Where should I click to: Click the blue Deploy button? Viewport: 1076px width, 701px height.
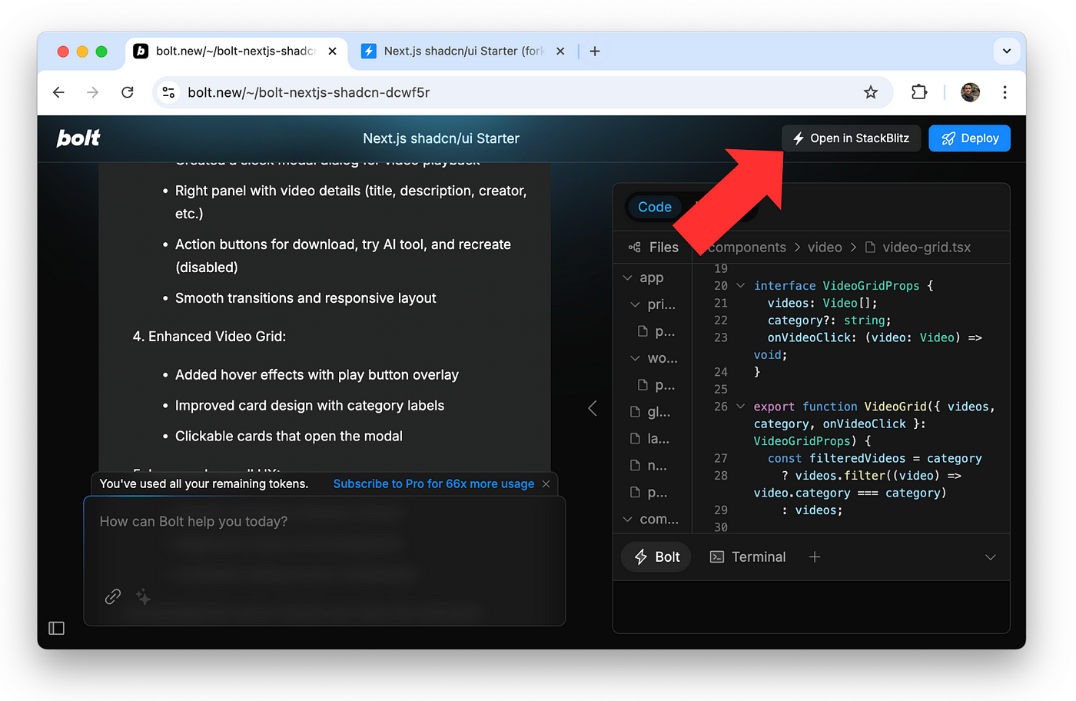point(969,138)
